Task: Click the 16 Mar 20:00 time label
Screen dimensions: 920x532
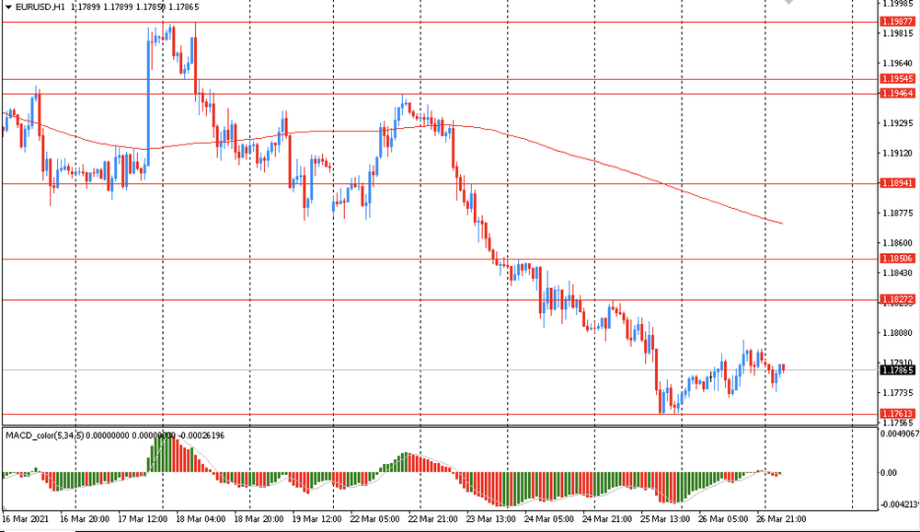Action: 85,519
